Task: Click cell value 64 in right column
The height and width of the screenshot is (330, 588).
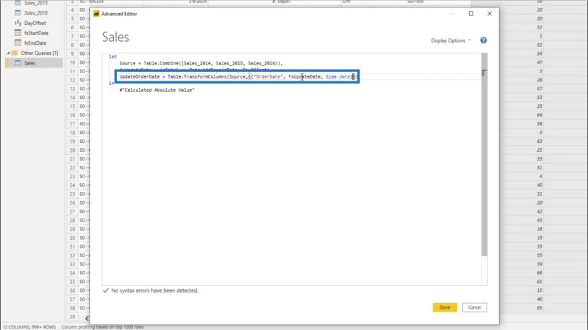Action: click(x=539, y=115)
